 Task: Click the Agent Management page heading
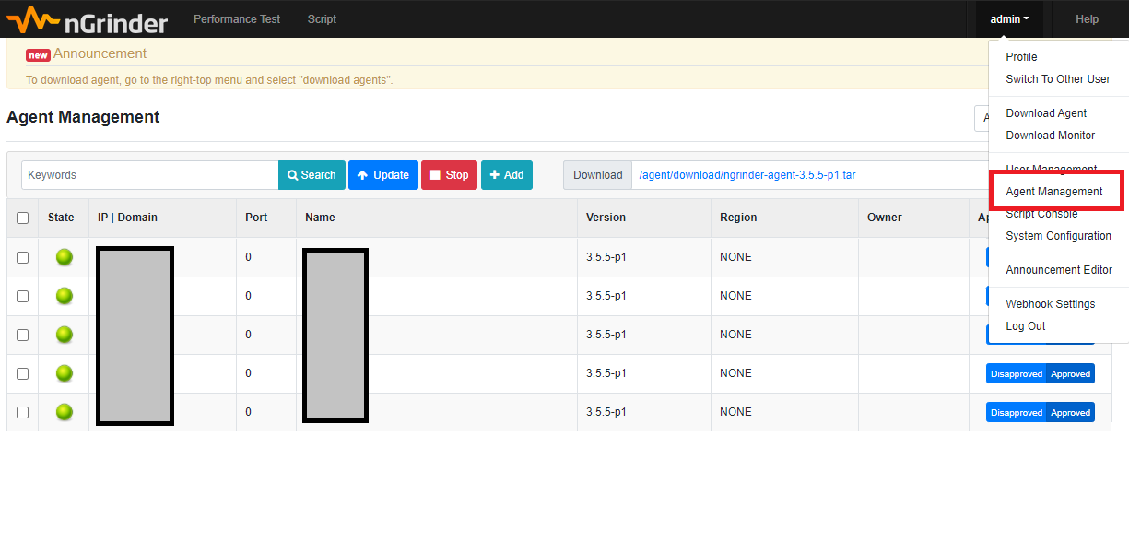pyautogui.click(x=83, y=117)
